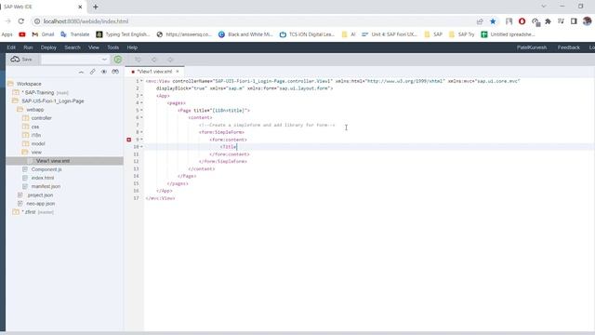Fold the form:content tag at line 9
This screenshot has width=595, height=335.
pos(141,140)
